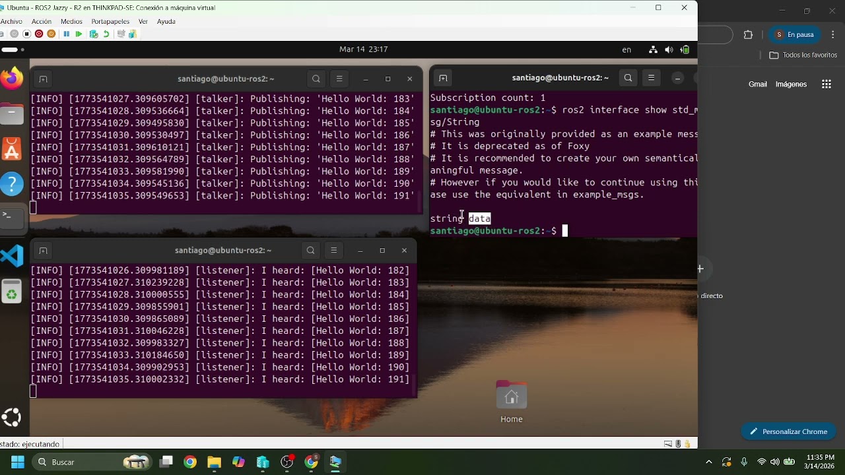The image size is (845, 475).
Task: Click the orange Save VM state button
Action: pyautogui.click(x=51, y=34)
